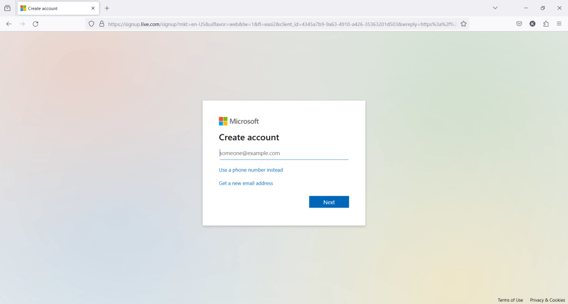This screenshot has height=304, width=568.
Task: Expand the list all tabs chevron
Action: point(495,8)
